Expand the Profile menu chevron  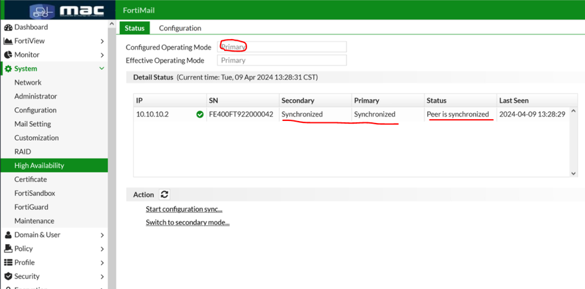tap(102, 263)
